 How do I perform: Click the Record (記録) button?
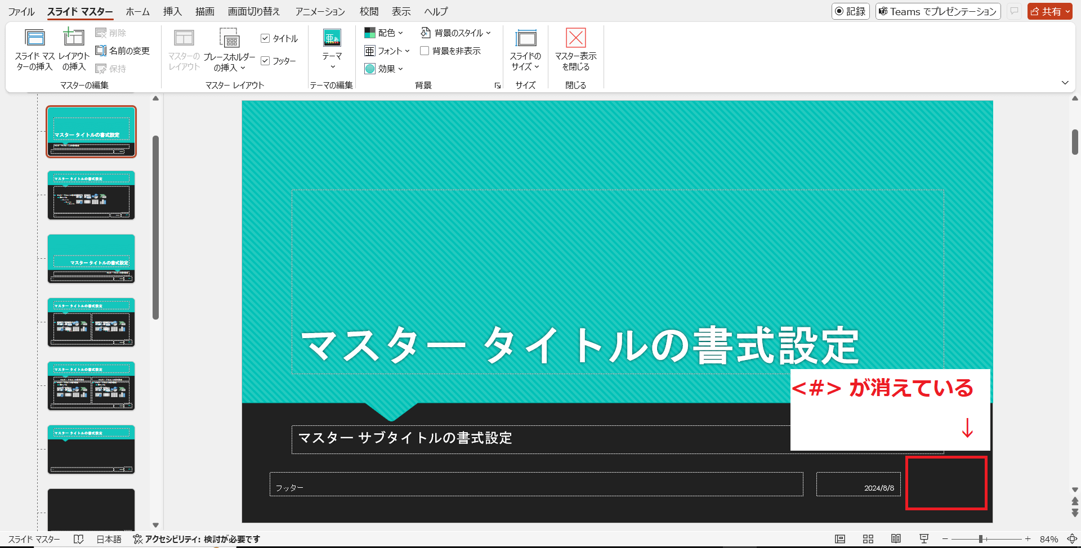click(851, 11)
